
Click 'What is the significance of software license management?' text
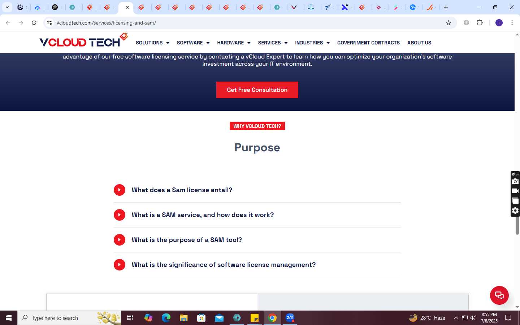(224, 265)
